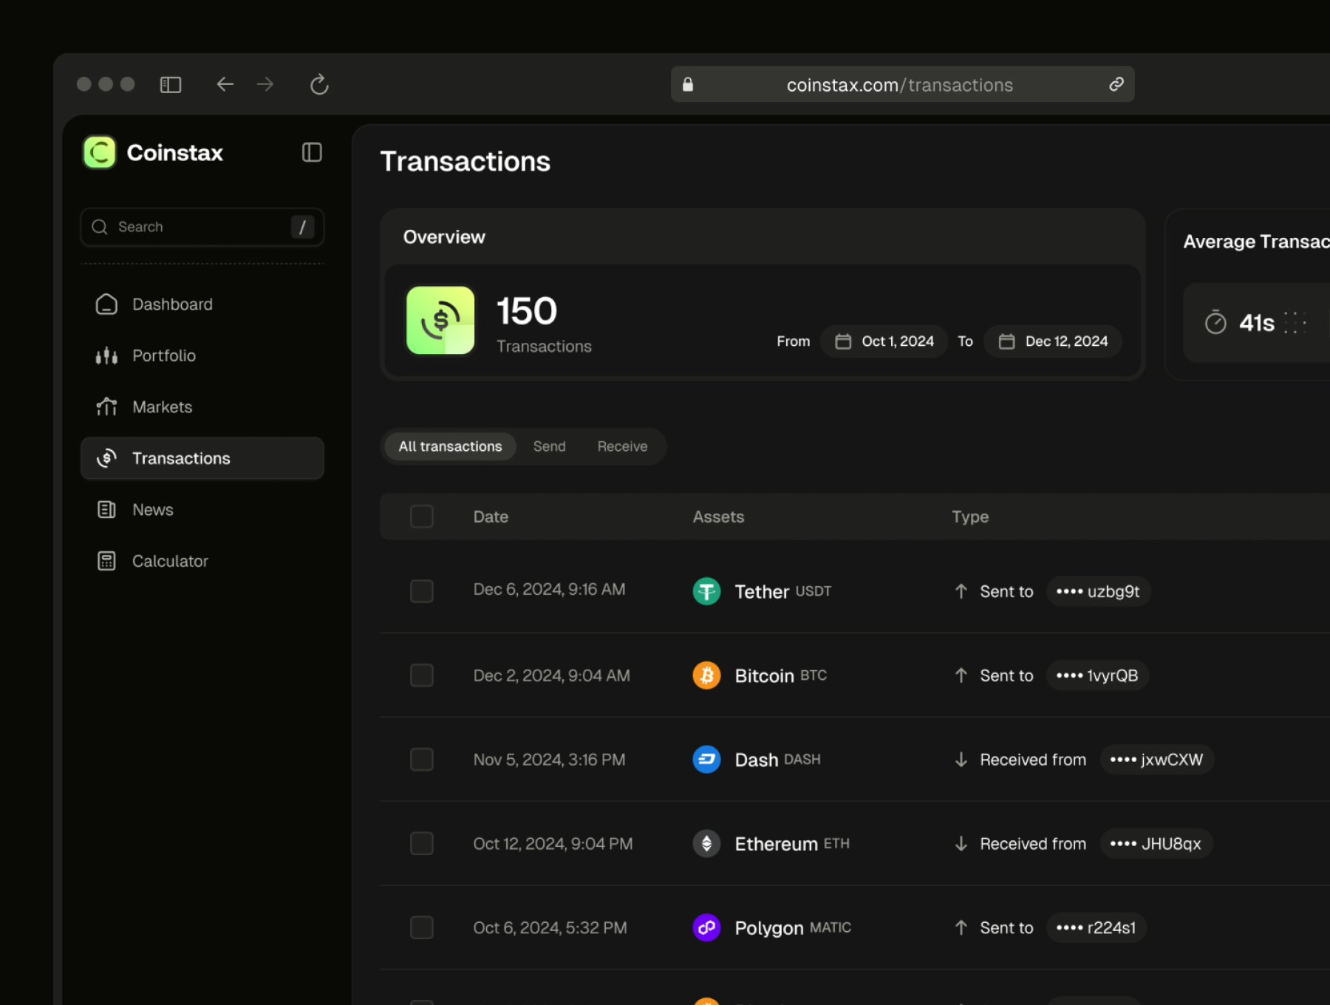The height and width of the screenshot is (1005, 1330).
Task: Toggle browser sidebar icon in toolbar
Action: [171, 85]
